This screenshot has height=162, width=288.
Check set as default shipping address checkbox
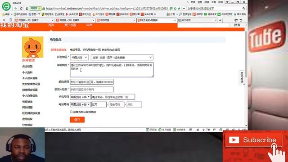(71, 112)
